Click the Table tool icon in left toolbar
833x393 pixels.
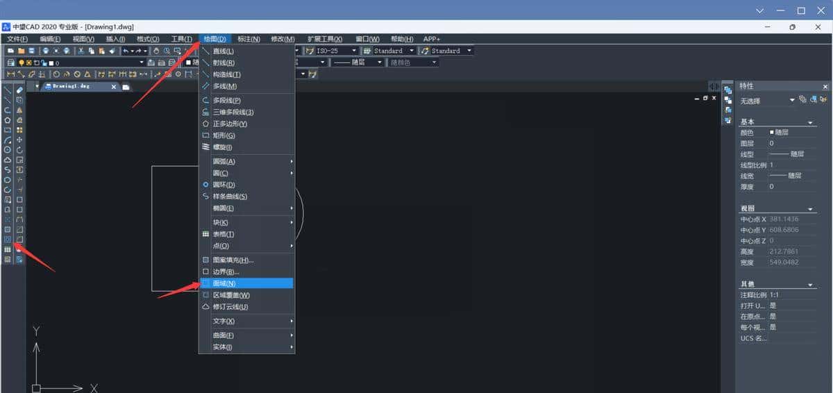[x=8, y=249]
